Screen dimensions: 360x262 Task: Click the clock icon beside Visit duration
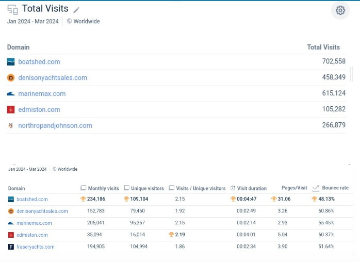233,188
